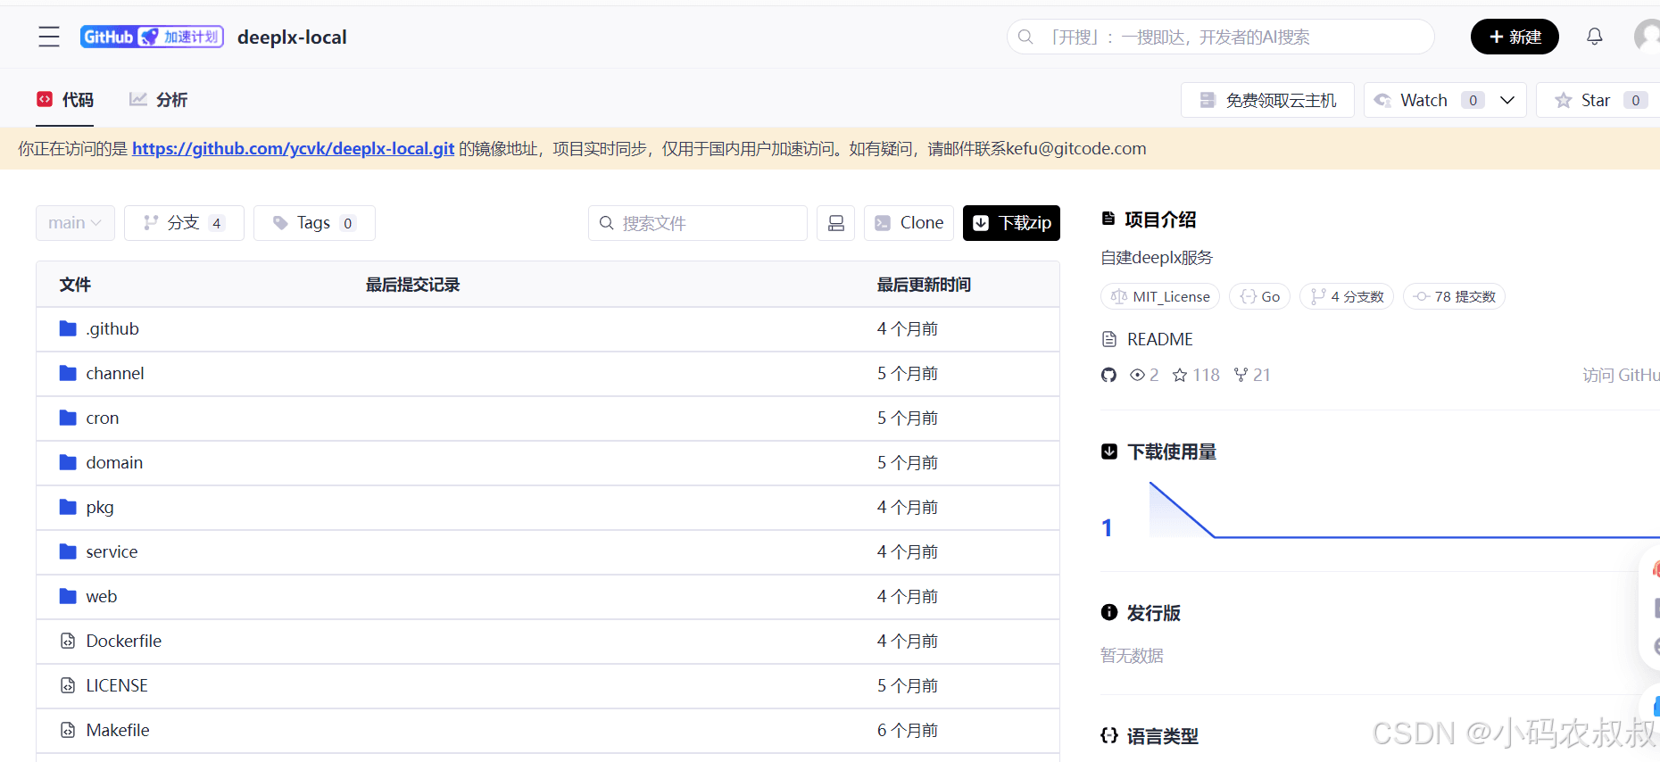Click the 最后更新时间 column header
This screenshot has height=762, width=1660.
(924, 285)
